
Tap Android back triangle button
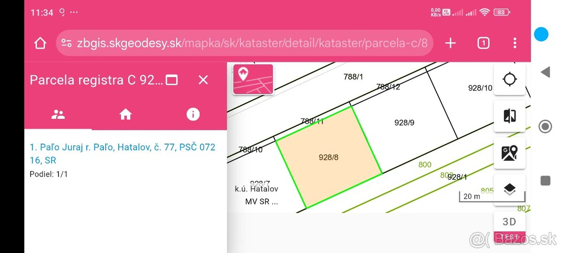(545, 72)
